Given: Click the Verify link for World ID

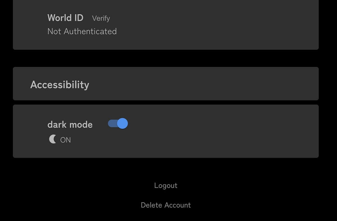Looking at the screenshot, I should 101,18.
